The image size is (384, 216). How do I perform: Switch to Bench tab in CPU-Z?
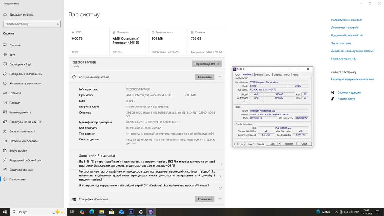287,74
